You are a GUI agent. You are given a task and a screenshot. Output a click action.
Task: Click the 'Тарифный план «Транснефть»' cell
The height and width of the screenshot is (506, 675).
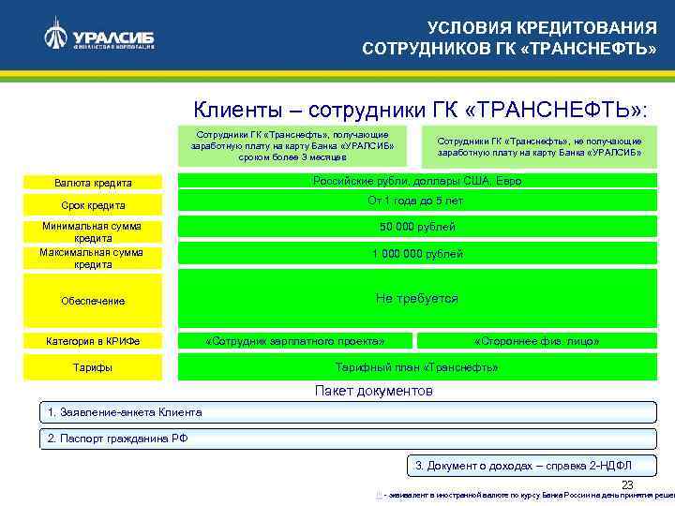[x=417, y=367]
